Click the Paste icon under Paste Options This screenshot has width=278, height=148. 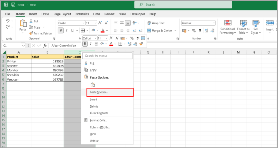(x=93, y=85)
